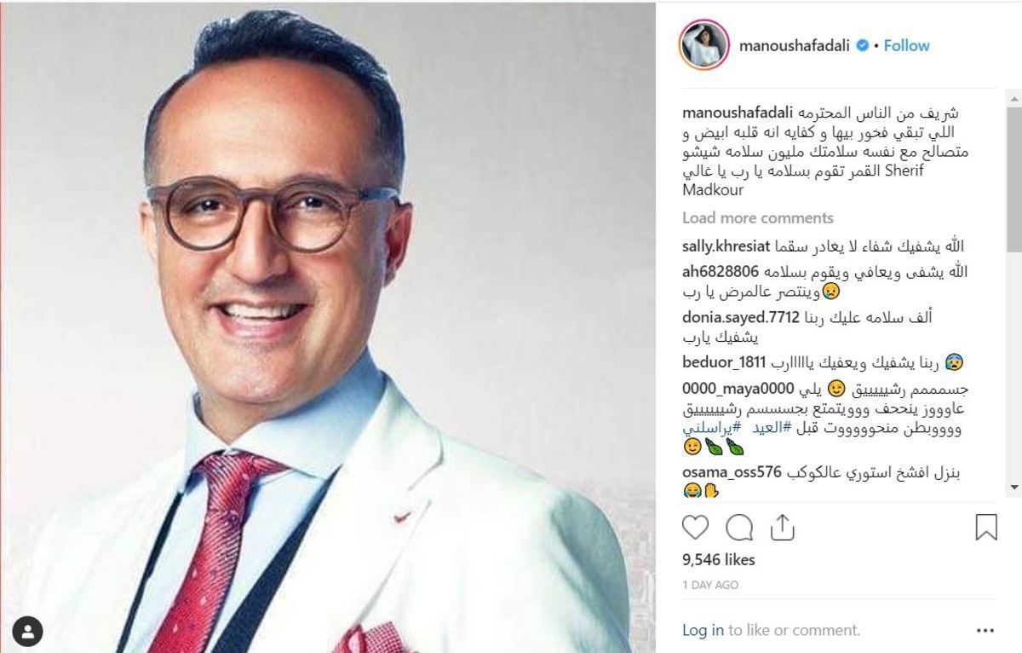Open the comment speech bubble icon

point(739,528)
